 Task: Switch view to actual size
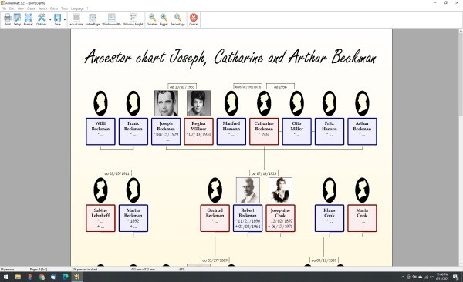(76, 19)
